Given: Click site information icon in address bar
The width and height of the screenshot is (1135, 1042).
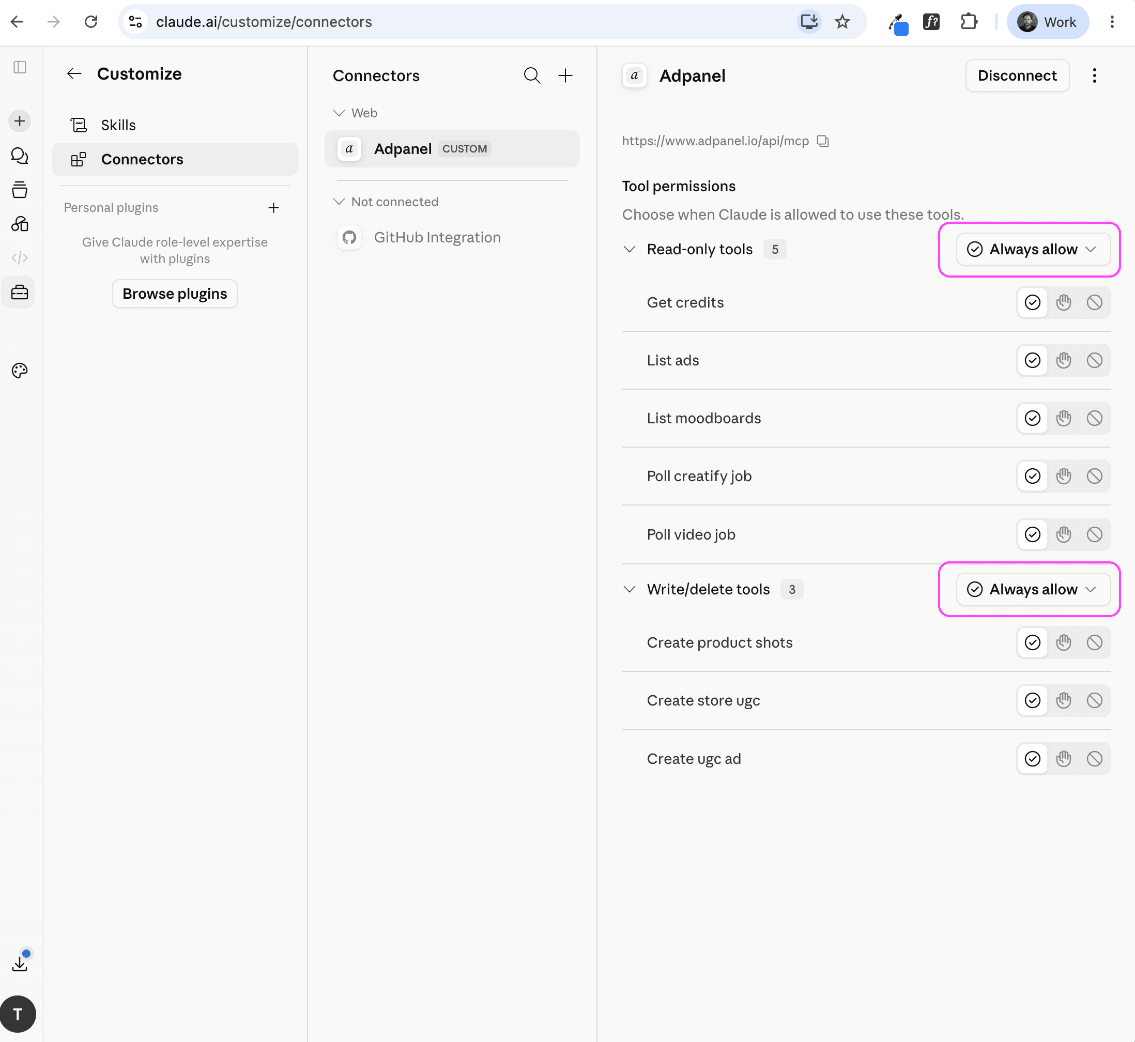Looking at the screenshot, I should pos(135,22).
